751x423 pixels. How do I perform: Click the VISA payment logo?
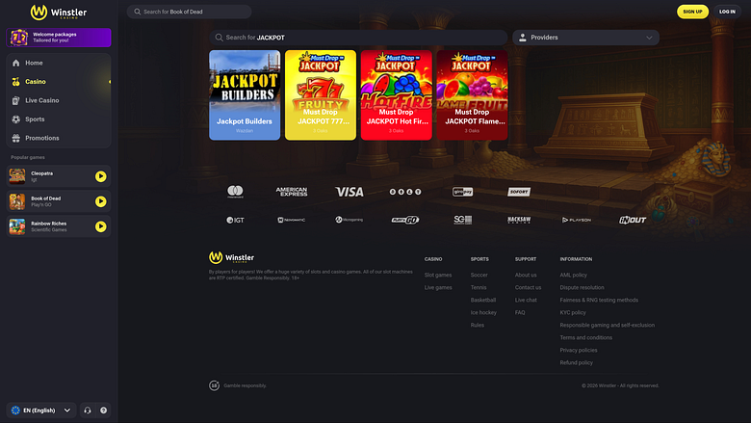tap(350, 192)
